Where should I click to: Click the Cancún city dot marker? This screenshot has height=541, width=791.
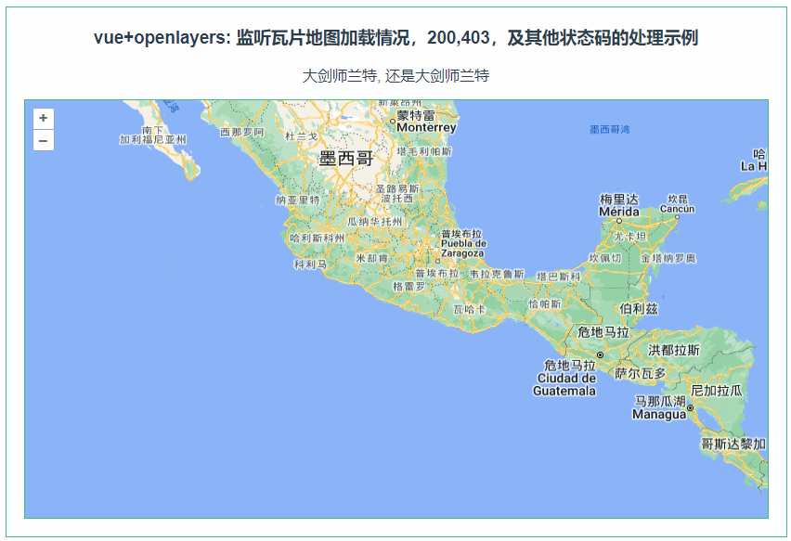click(677, 217)
